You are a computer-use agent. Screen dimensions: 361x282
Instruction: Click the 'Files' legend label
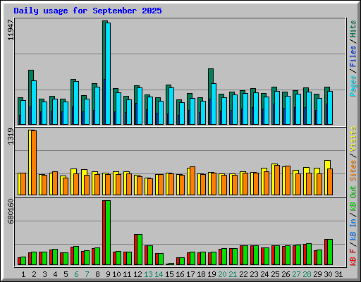click(x=353, y=56)
